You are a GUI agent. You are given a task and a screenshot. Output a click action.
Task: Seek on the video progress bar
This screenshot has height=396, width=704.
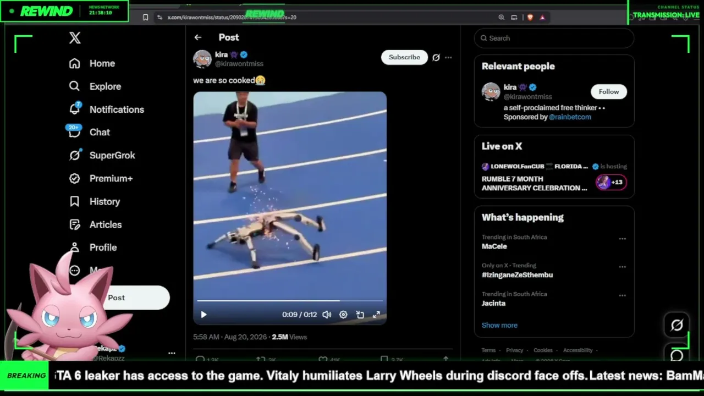(x=290, y=301)
